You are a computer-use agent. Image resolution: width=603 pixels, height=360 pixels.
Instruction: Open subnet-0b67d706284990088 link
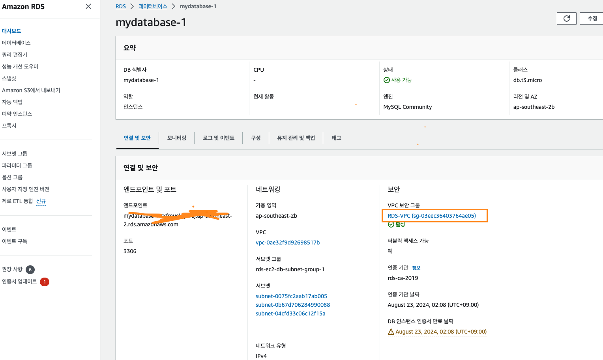coord(293,305)
